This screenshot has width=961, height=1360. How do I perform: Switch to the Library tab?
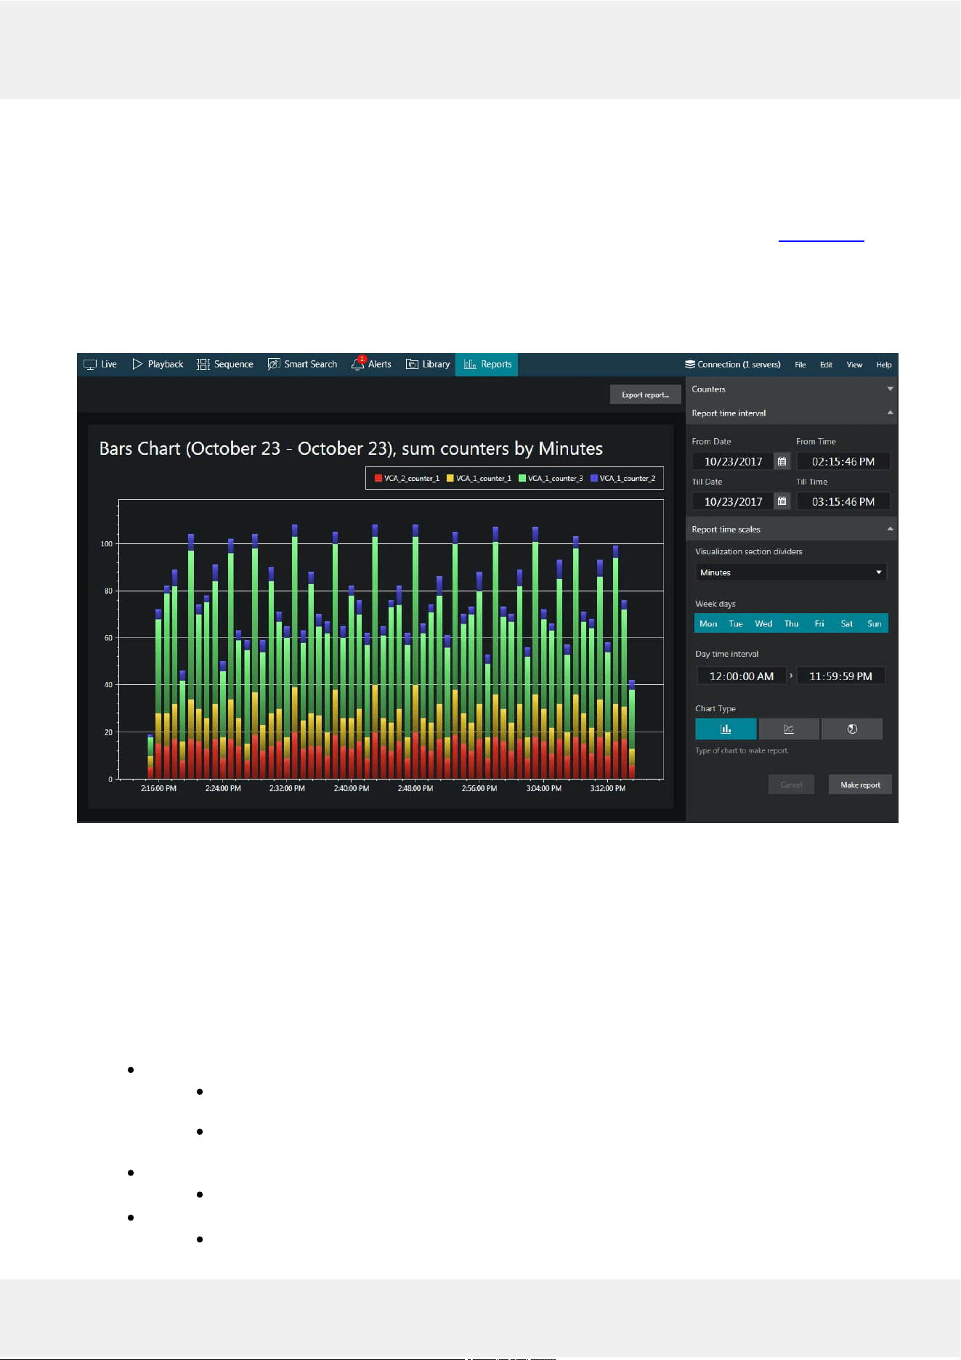tap(428, 364)
